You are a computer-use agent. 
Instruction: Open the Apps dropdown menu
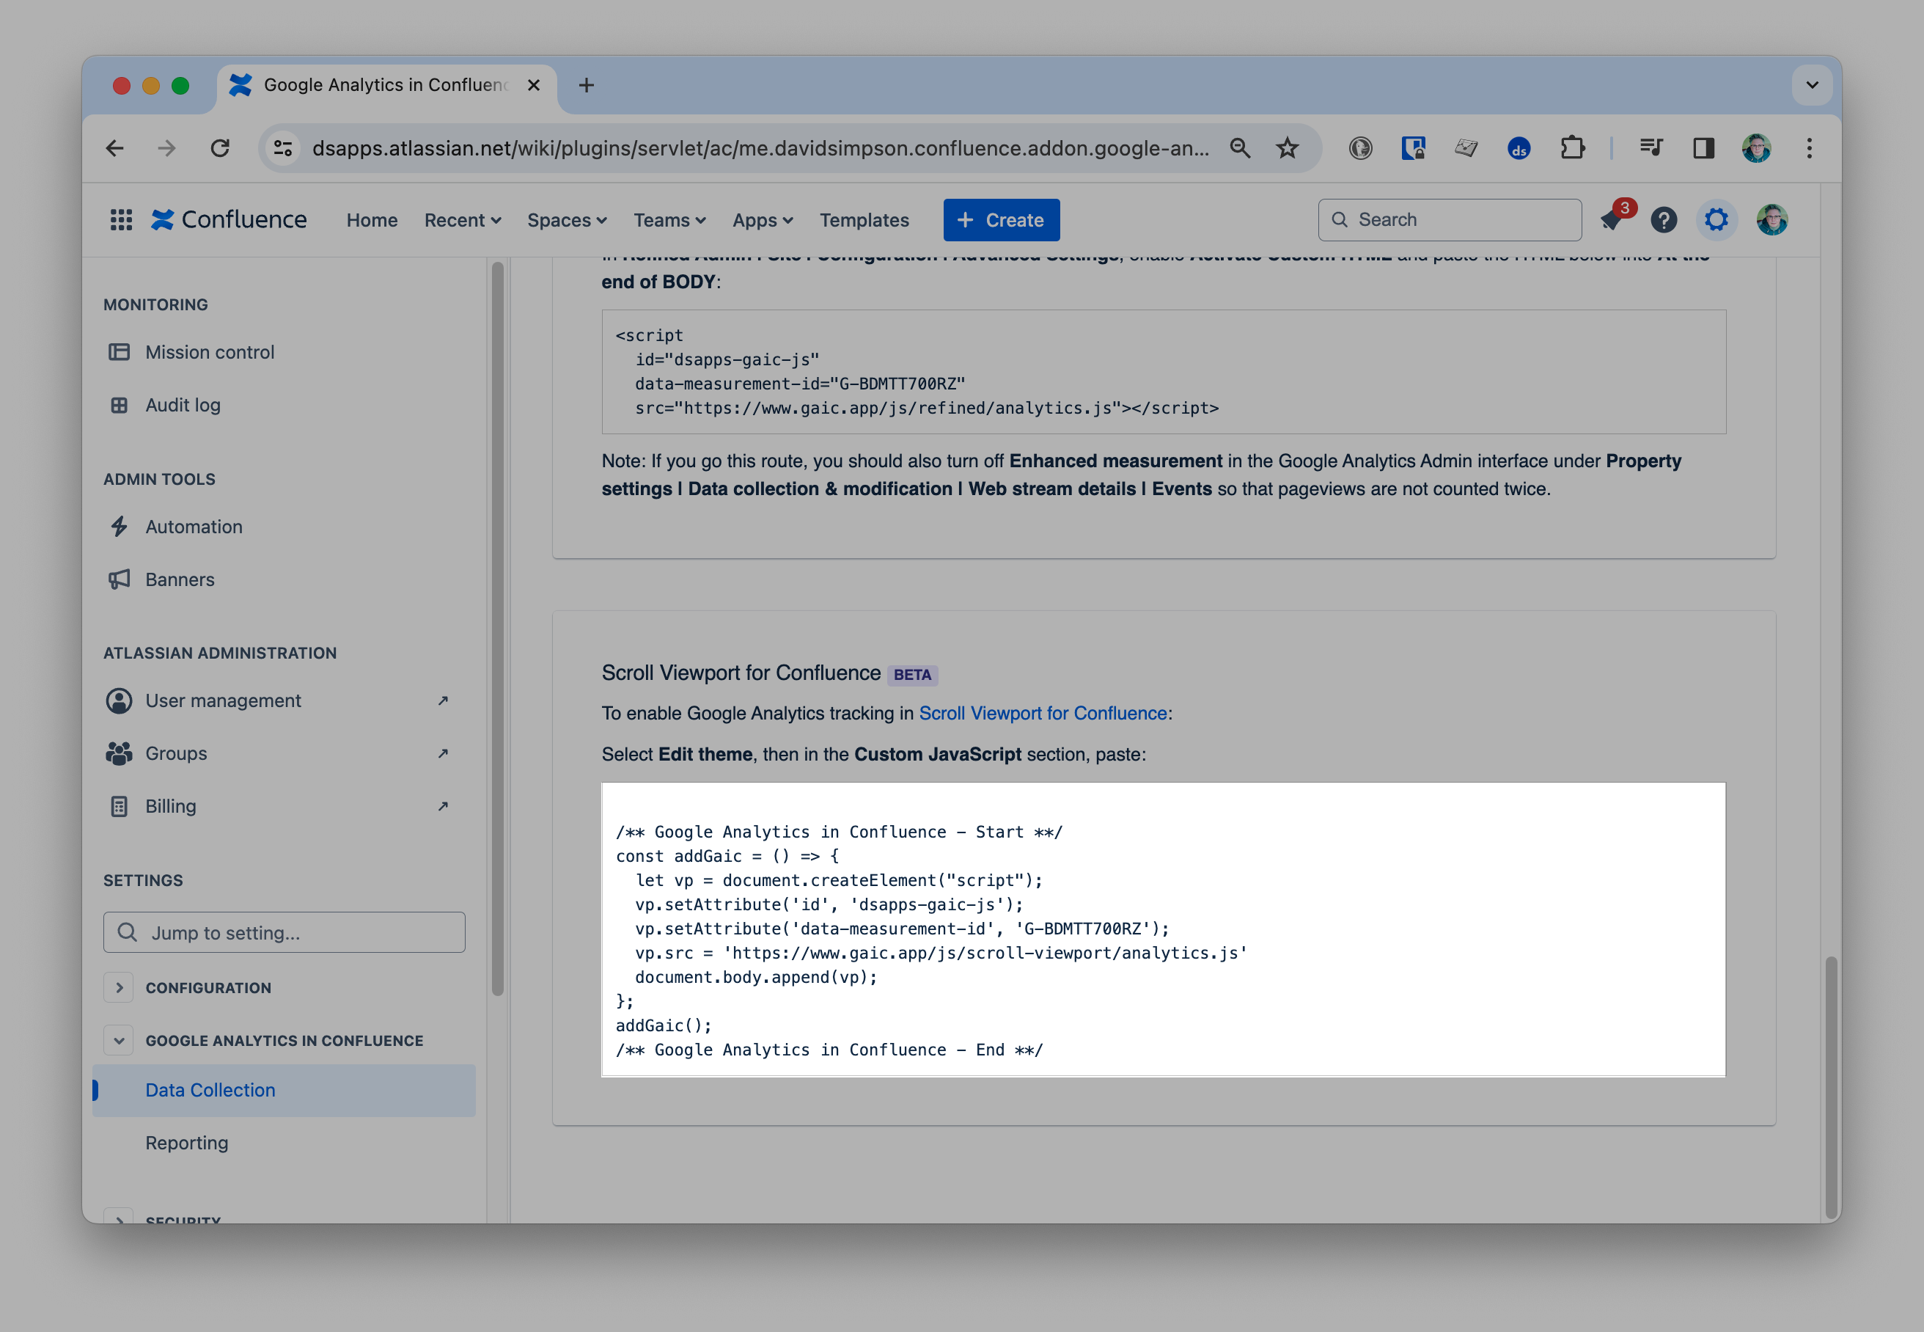(x=762, y=220)
